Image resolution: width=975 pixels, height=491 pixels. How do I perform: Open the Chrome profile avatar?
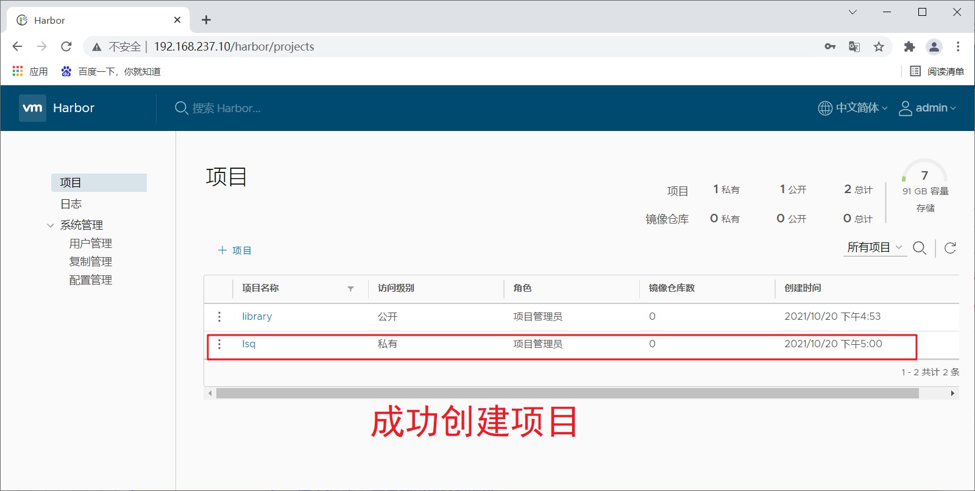point(934,46)
